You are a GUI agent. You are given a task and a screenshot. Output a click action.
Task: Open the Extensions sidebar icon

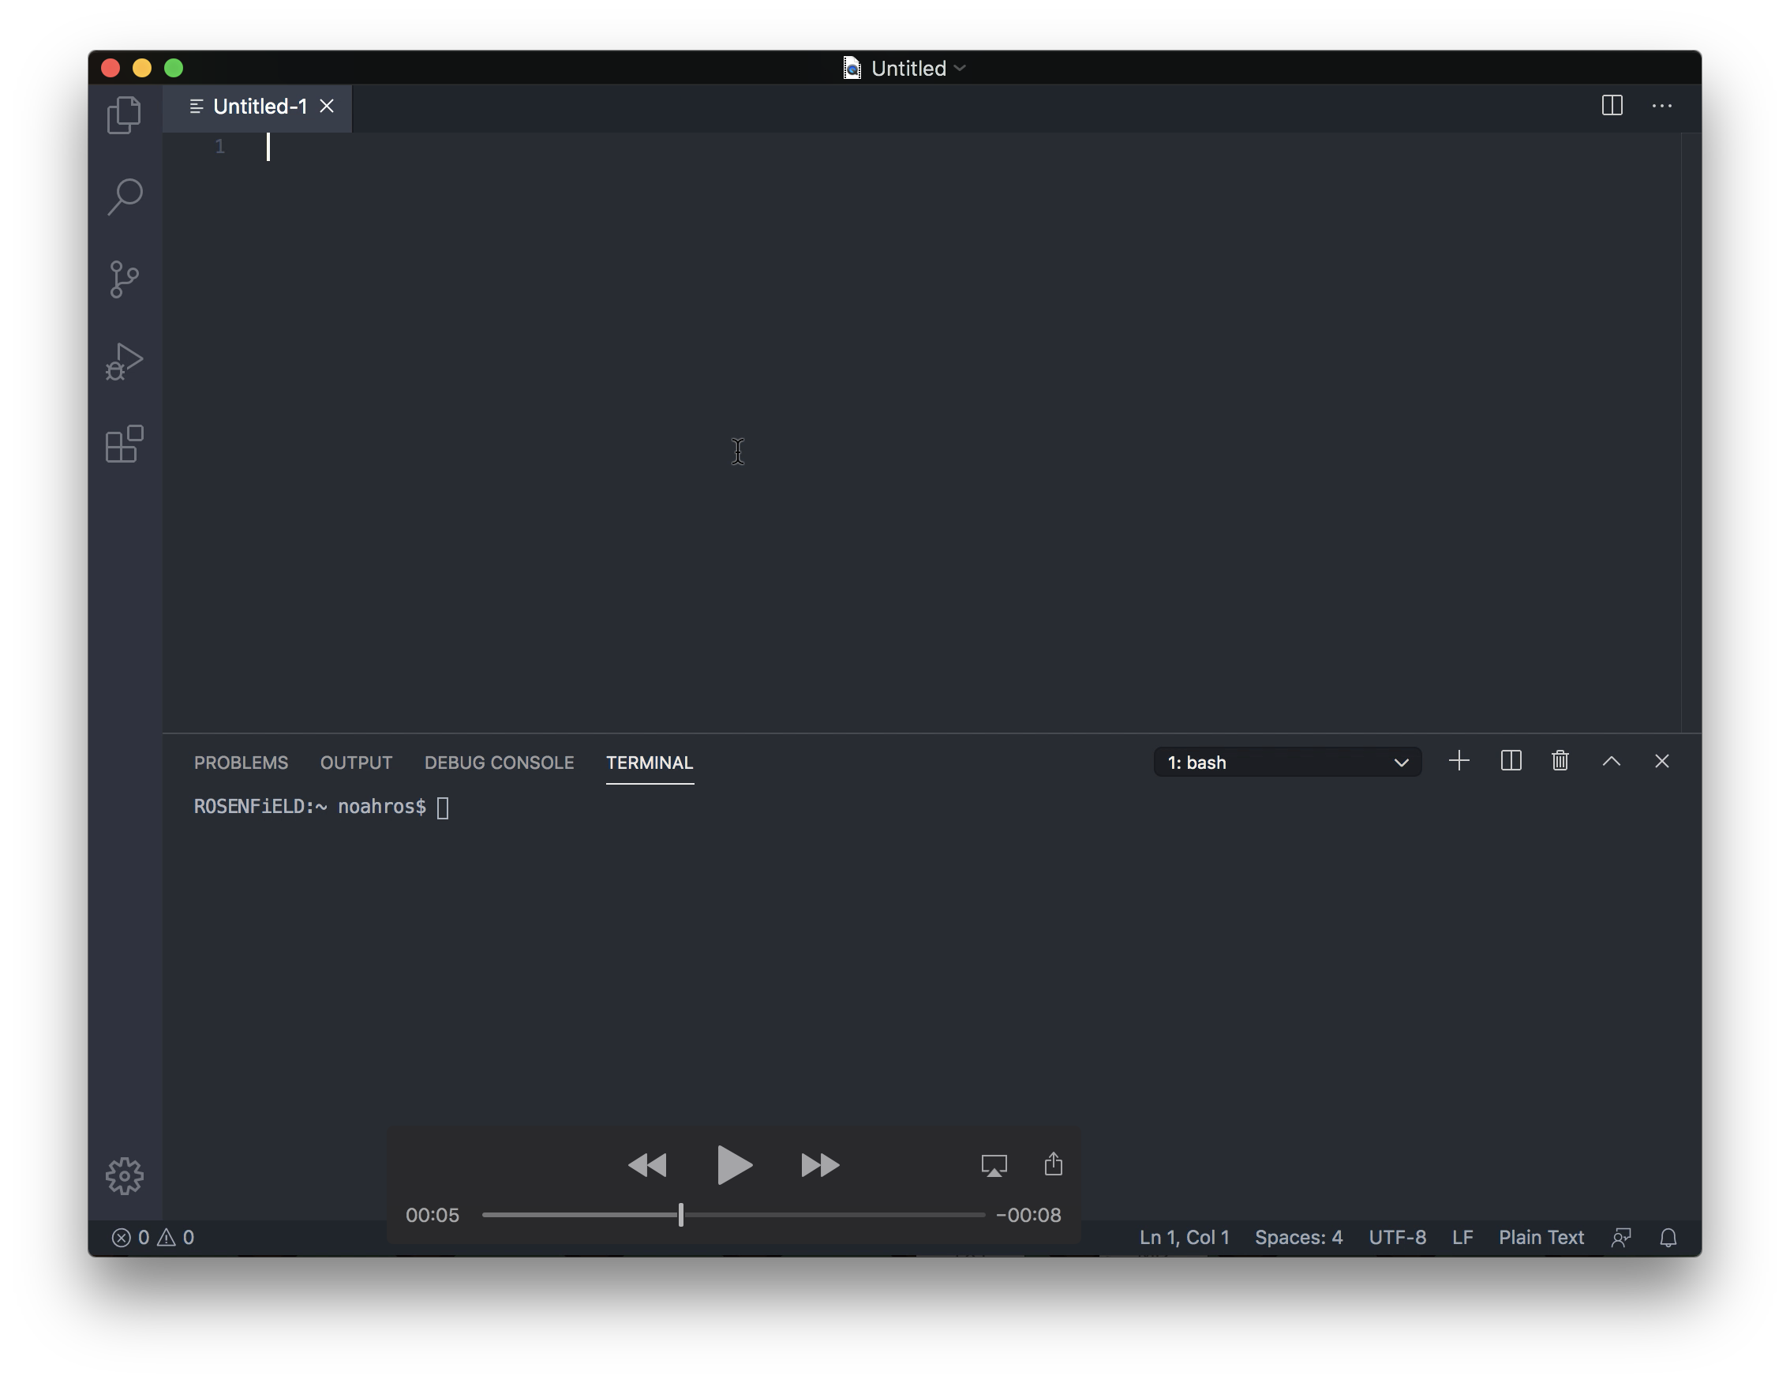pos(125,444)
